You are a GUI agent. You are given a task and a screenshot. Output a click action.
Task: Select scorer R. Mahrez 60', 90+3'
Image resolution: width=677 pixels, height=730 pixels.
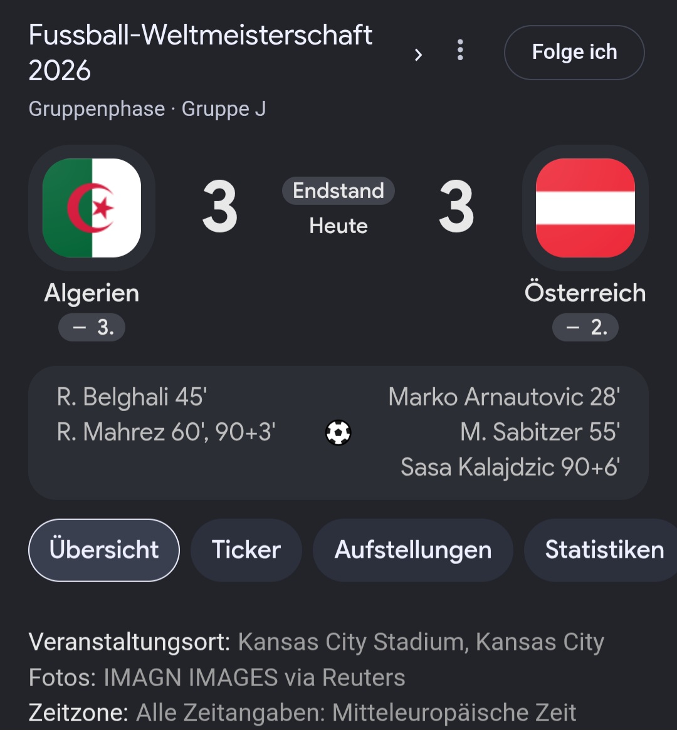166,432
